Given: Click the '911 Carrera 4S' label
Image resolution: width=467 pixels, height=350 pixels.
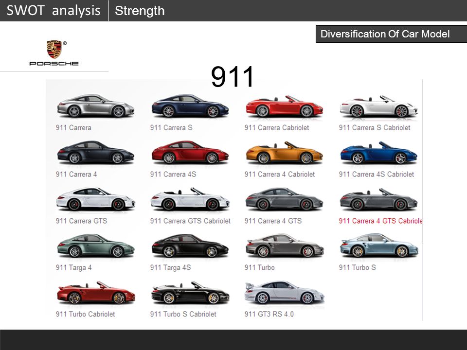Looking at the screenshot, I should [173, 175].
